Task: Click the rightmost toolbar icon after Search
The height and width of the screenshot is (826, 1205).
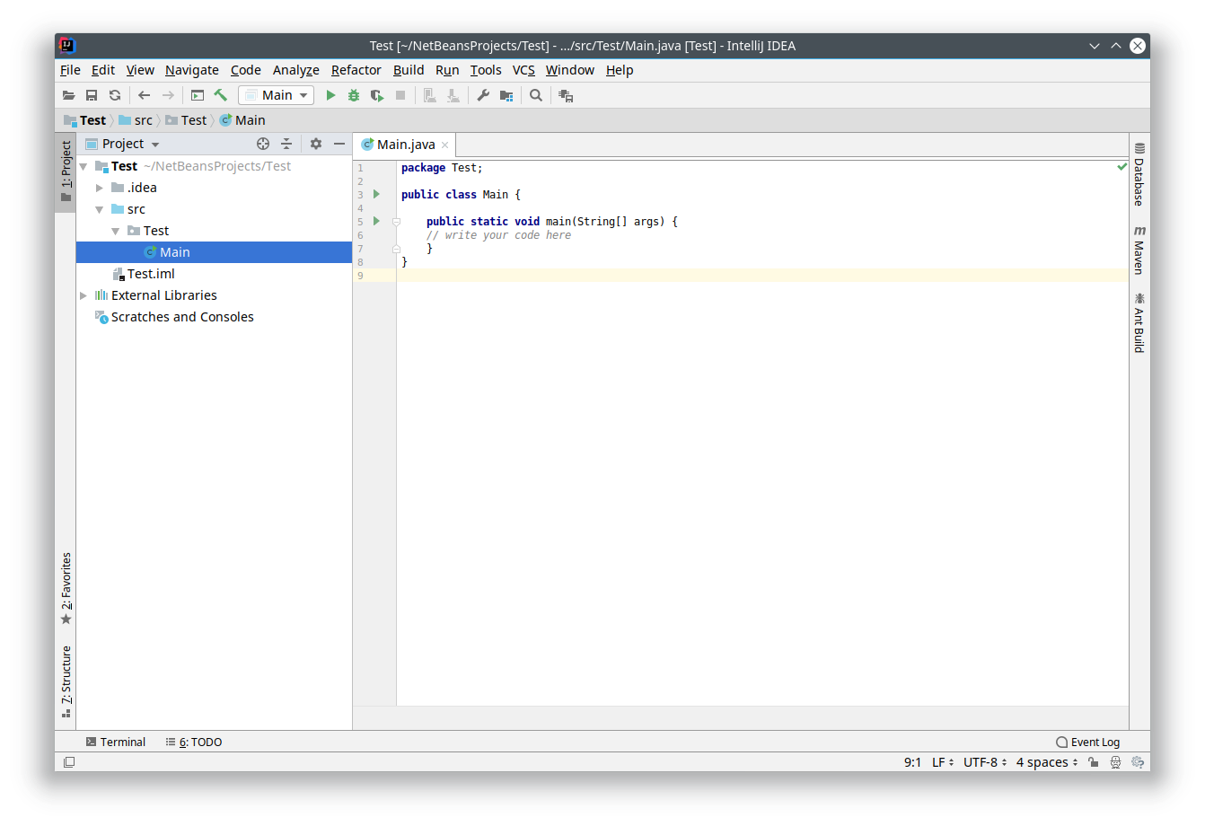Action: 566,95
